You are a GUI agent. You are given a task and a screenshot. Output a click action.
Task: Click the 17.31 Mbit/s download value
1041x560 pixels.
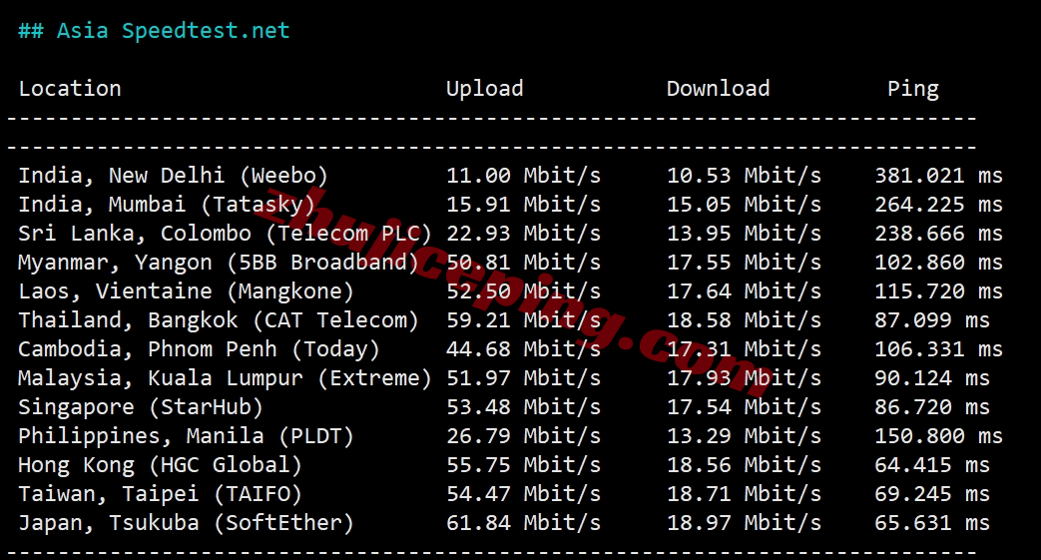[x=744, y=348]
